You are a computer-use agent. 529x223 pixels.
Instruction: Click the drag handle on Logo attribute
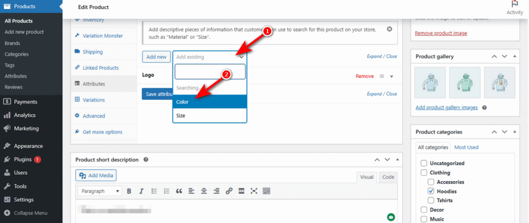[x=382, y=77]
